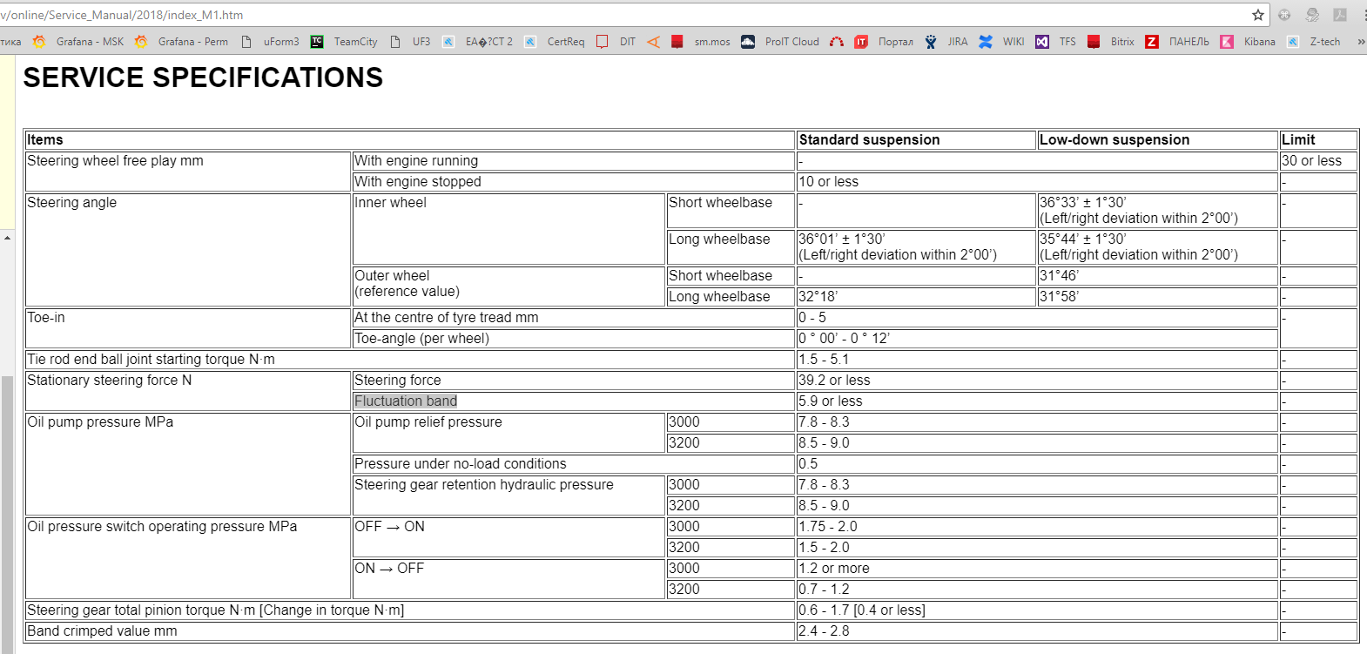
Task: Open the TFS Visual Studio bookmark
Action: click(x=1056, y=42)
